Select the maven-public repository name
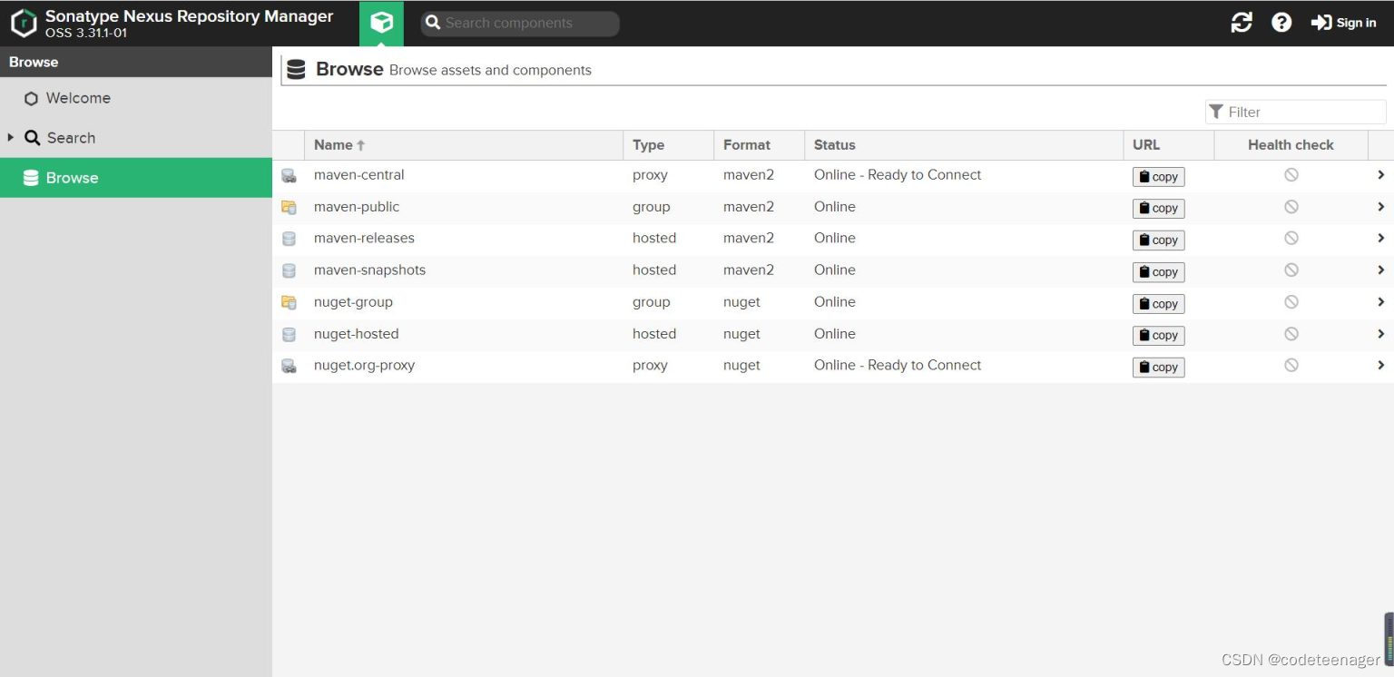The image size is (1394, 677). (357, 207)
